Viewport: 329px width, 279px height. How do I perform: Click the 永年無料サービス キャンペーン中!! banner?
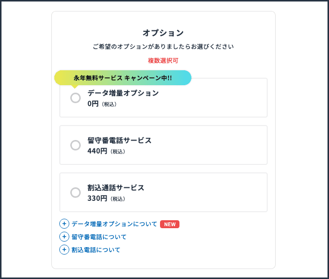[123, 78]
